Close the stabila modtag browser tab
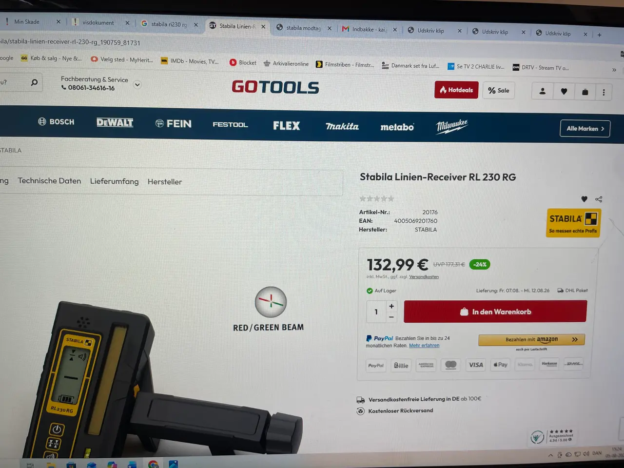The height and width of the screenshot is (468, 624). [330, 28]
